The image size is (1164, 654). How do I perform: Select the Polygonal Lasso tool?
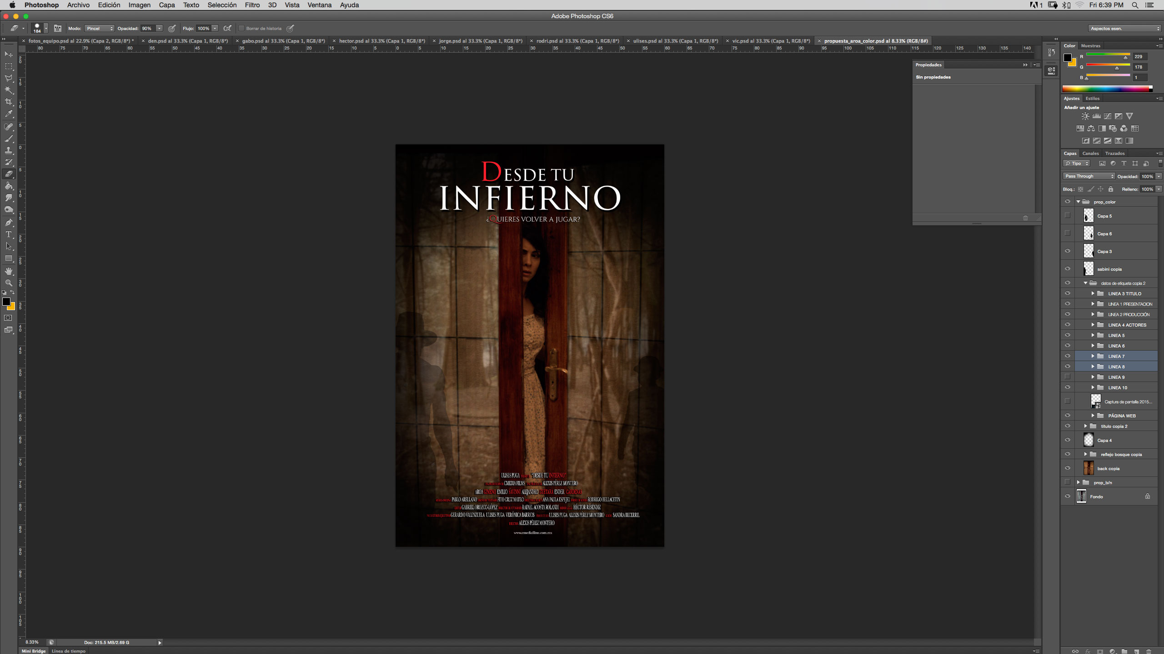click(9, 78)
